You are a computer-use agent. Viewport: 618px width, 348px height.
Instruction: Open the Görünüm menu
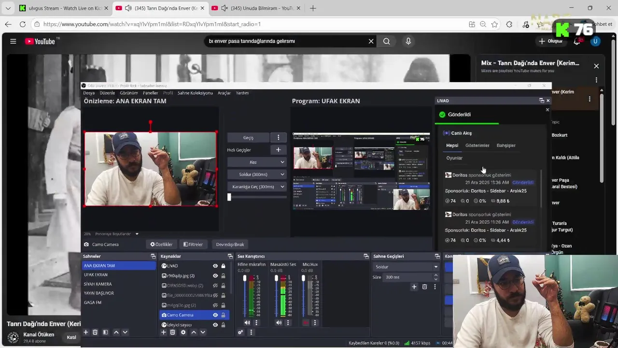click(128, 93)
